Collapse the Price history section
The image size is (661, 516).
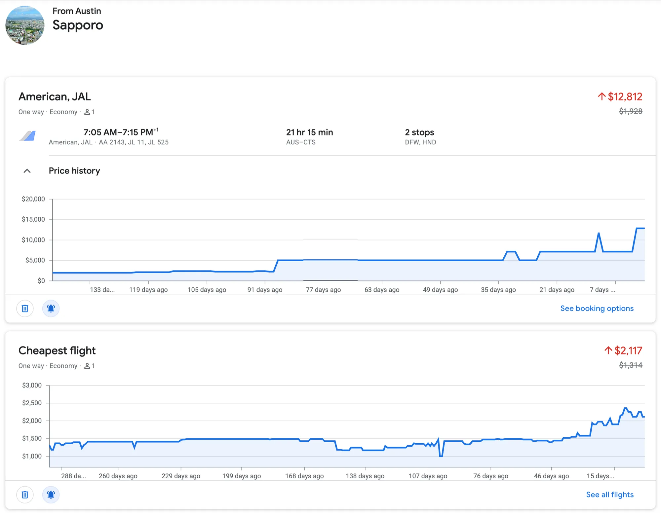pyautogui.click(x=27, y=171)
